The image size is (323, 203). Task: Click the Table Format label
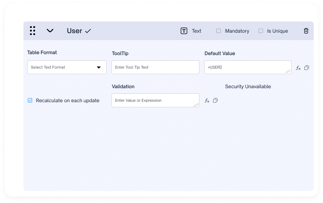(x=42, y=53)
